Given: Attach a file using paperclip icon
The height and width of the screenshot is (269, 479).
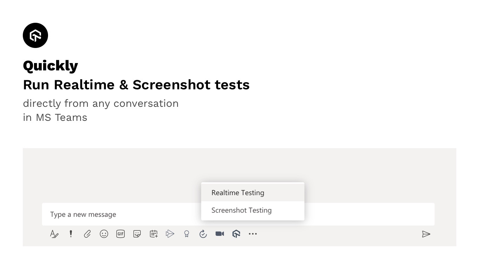Looking at the screenshot, I should [87, 234].
